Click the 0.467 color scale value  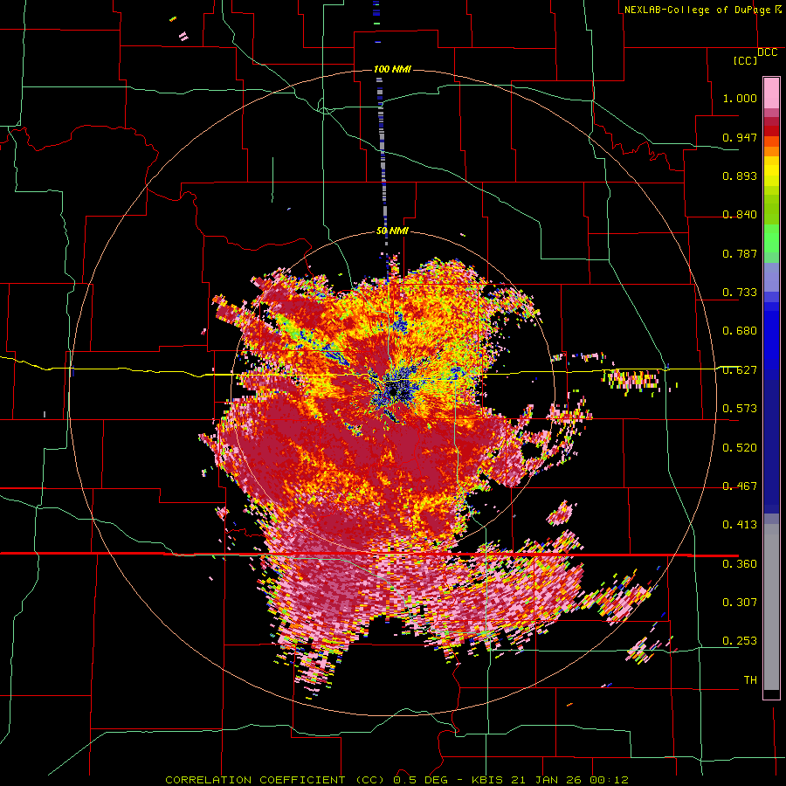click(x=740, y=486)
